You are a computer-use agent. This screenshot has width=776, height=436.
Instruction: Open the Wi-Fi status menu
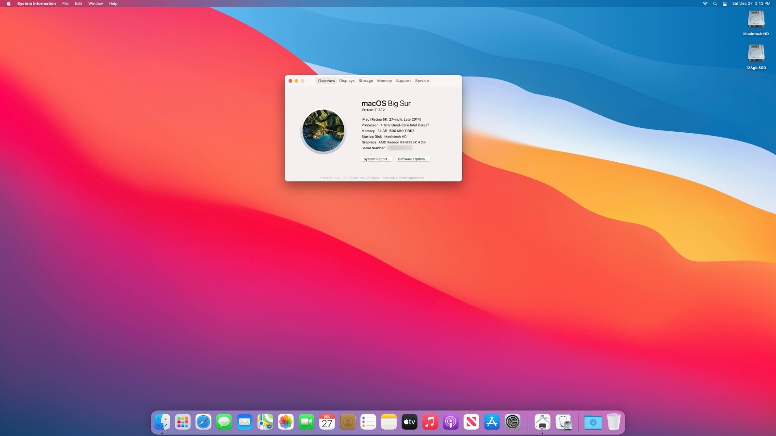pos(705,3)
